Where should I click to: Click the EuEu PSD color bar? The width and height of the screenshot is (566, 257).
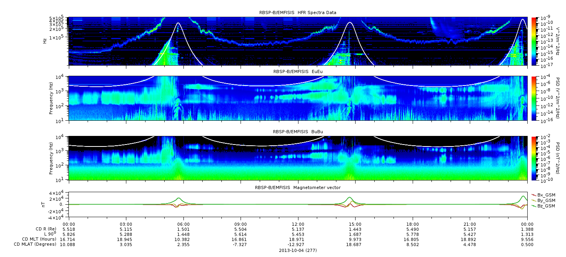[x=534, y=98]
